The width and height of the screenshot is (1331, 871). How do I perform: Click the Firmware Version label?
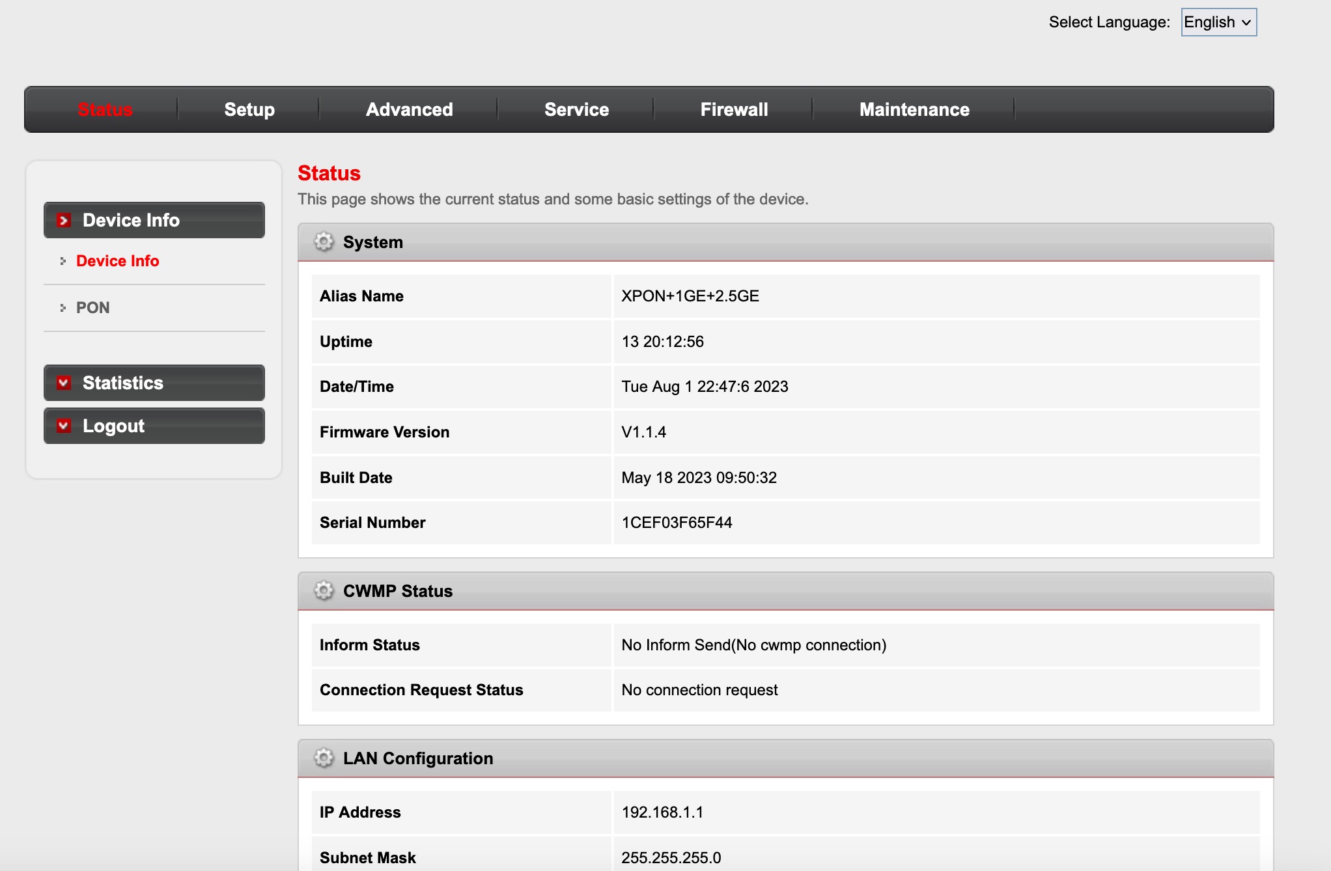coord(384,432)
